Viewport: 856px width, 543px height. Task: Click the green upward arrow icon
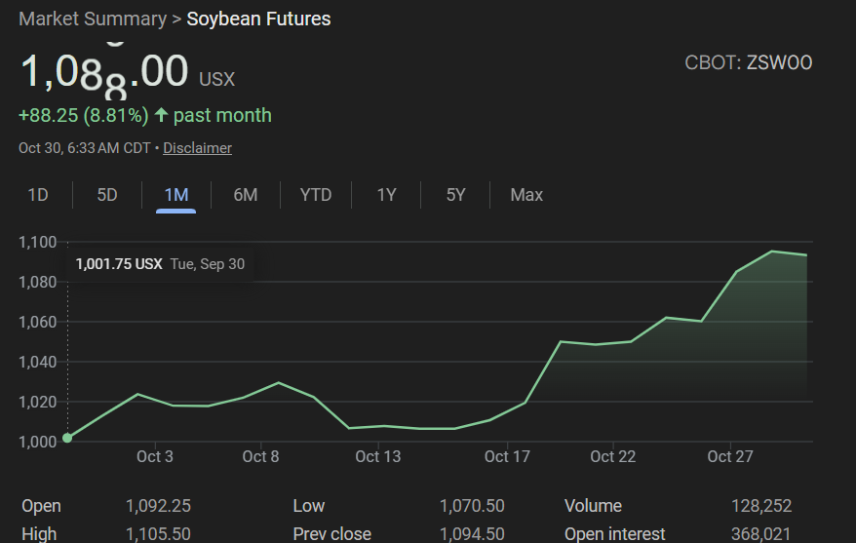pyautogui.click(x=162, y=116)
